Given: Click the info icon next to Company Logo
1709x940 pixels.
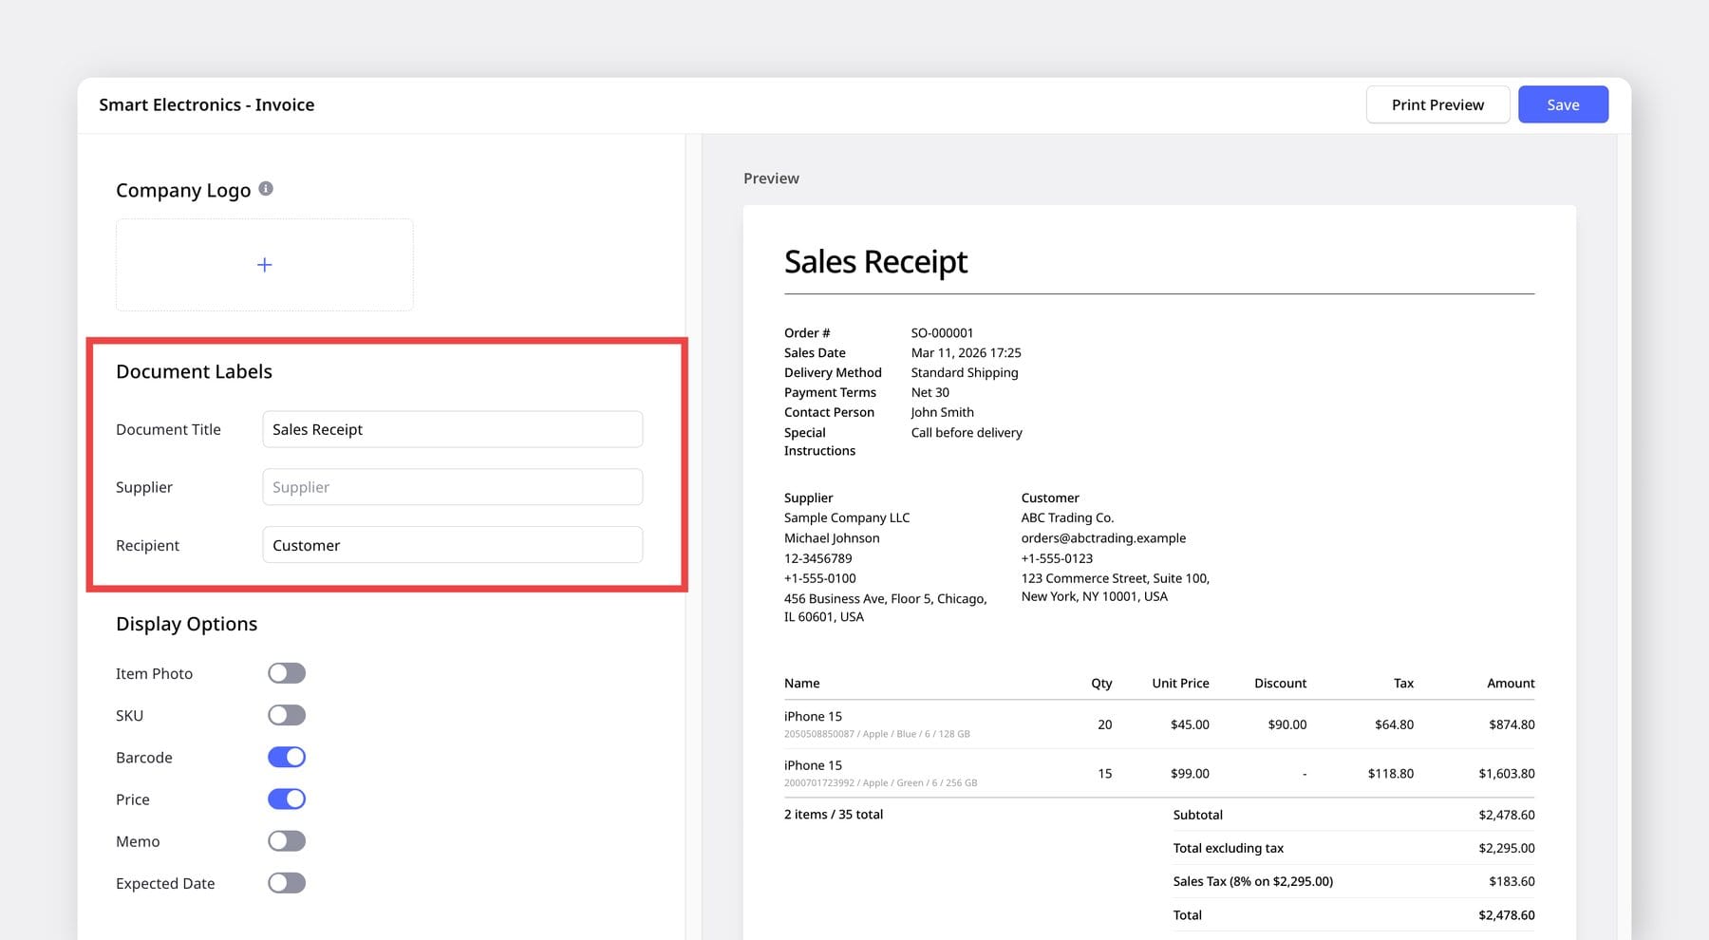Looking at the screenshot, I should 267,188.
